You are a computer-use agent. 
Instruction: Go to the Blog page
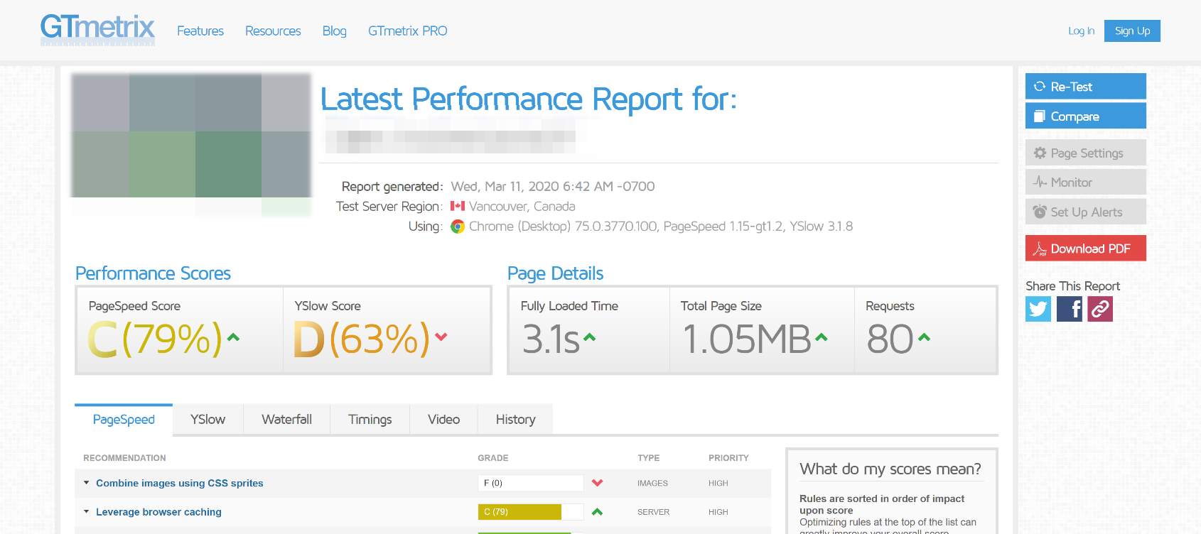point(334,31)
